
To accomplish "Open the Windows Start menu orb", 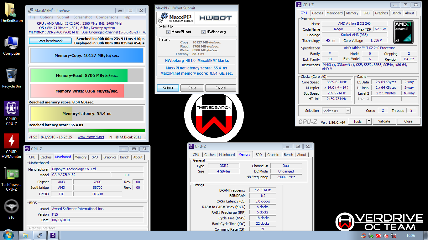I will [x=8, y=235].
